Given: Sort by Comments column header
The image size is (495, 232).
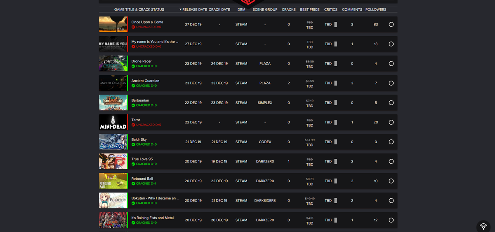Looking at the screenshot, I should coord(352,9).
